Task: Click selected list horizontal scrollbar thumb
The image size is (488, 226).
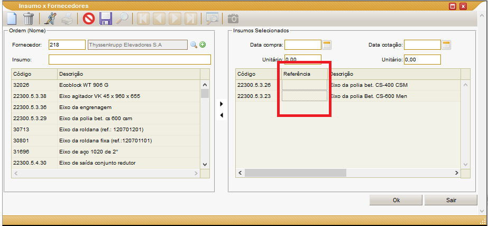Action: coord(296,173)
